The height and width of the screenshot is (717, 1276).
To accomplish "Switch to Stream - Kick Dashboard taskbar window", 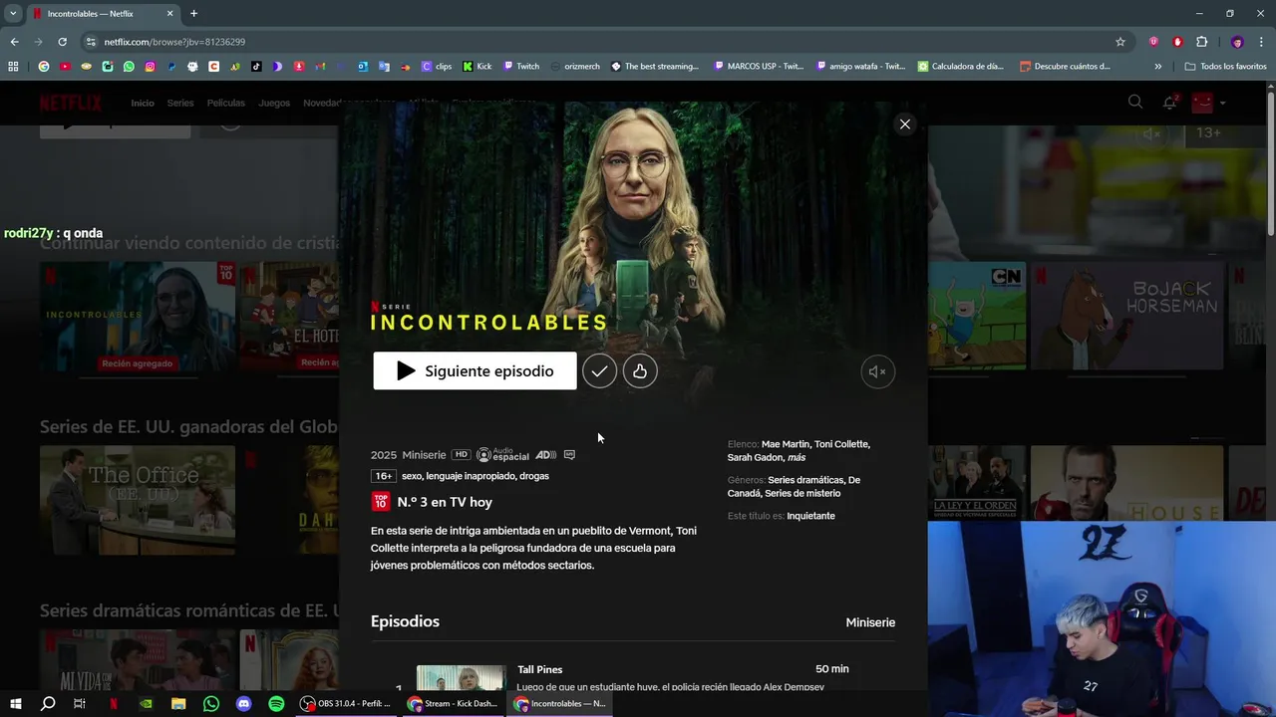I will tap(453, 703).
